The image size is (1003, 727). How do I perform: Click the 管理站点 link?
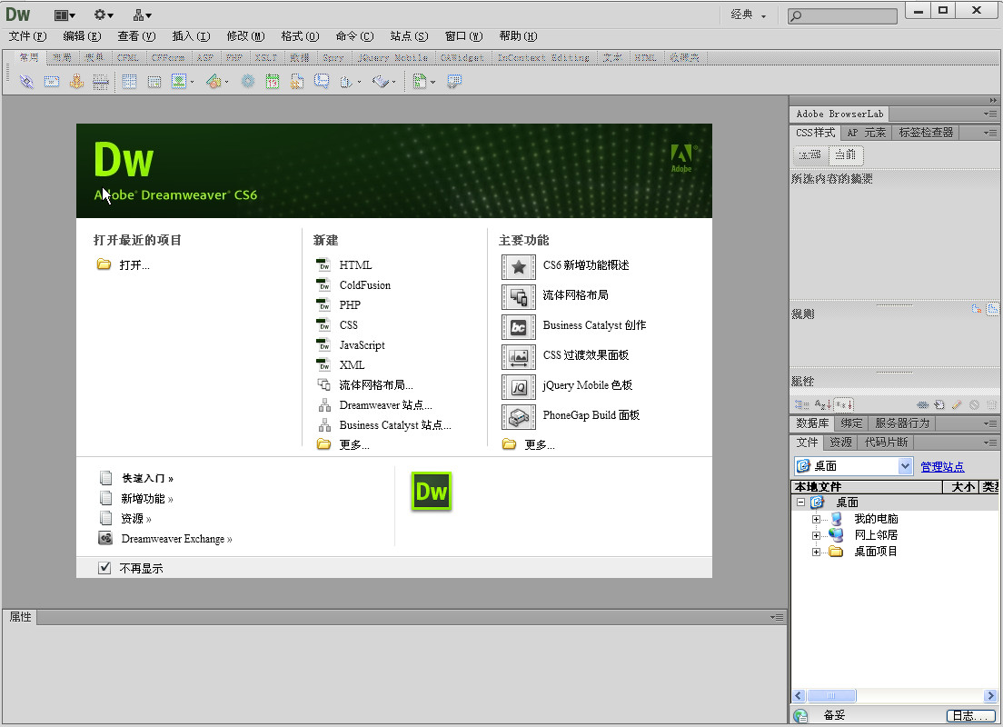tap(942, 466)
